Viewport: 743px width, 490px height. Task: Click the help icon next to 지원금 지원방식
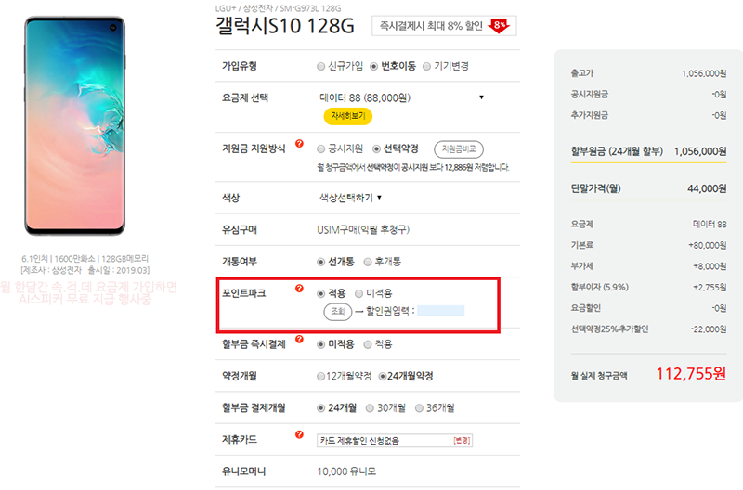(299, 144)
